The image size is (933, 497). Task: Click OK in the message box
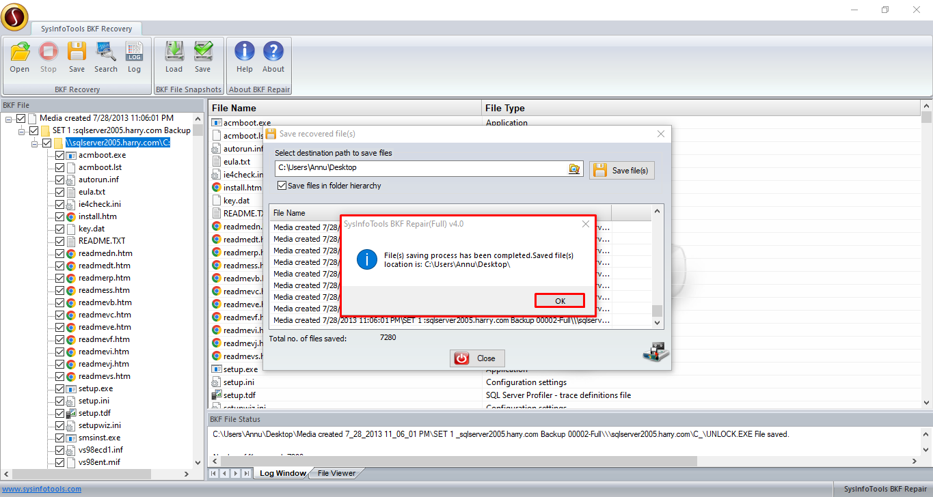[x=560, y=301]
